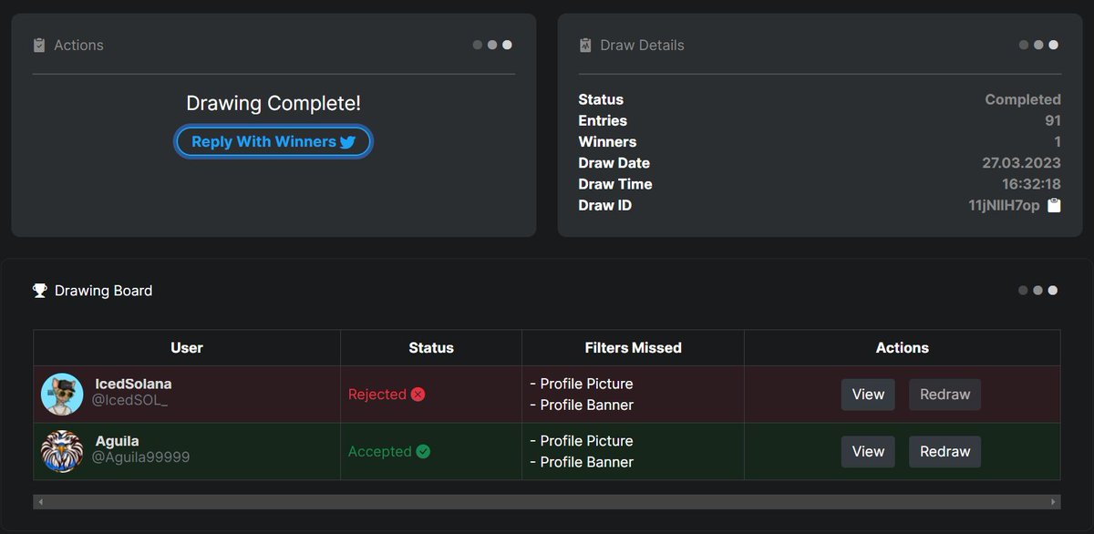Click the Entries count 91
Image resolution: width=1094 pixels, height=534 pixels.
[x=1053, y=120]
